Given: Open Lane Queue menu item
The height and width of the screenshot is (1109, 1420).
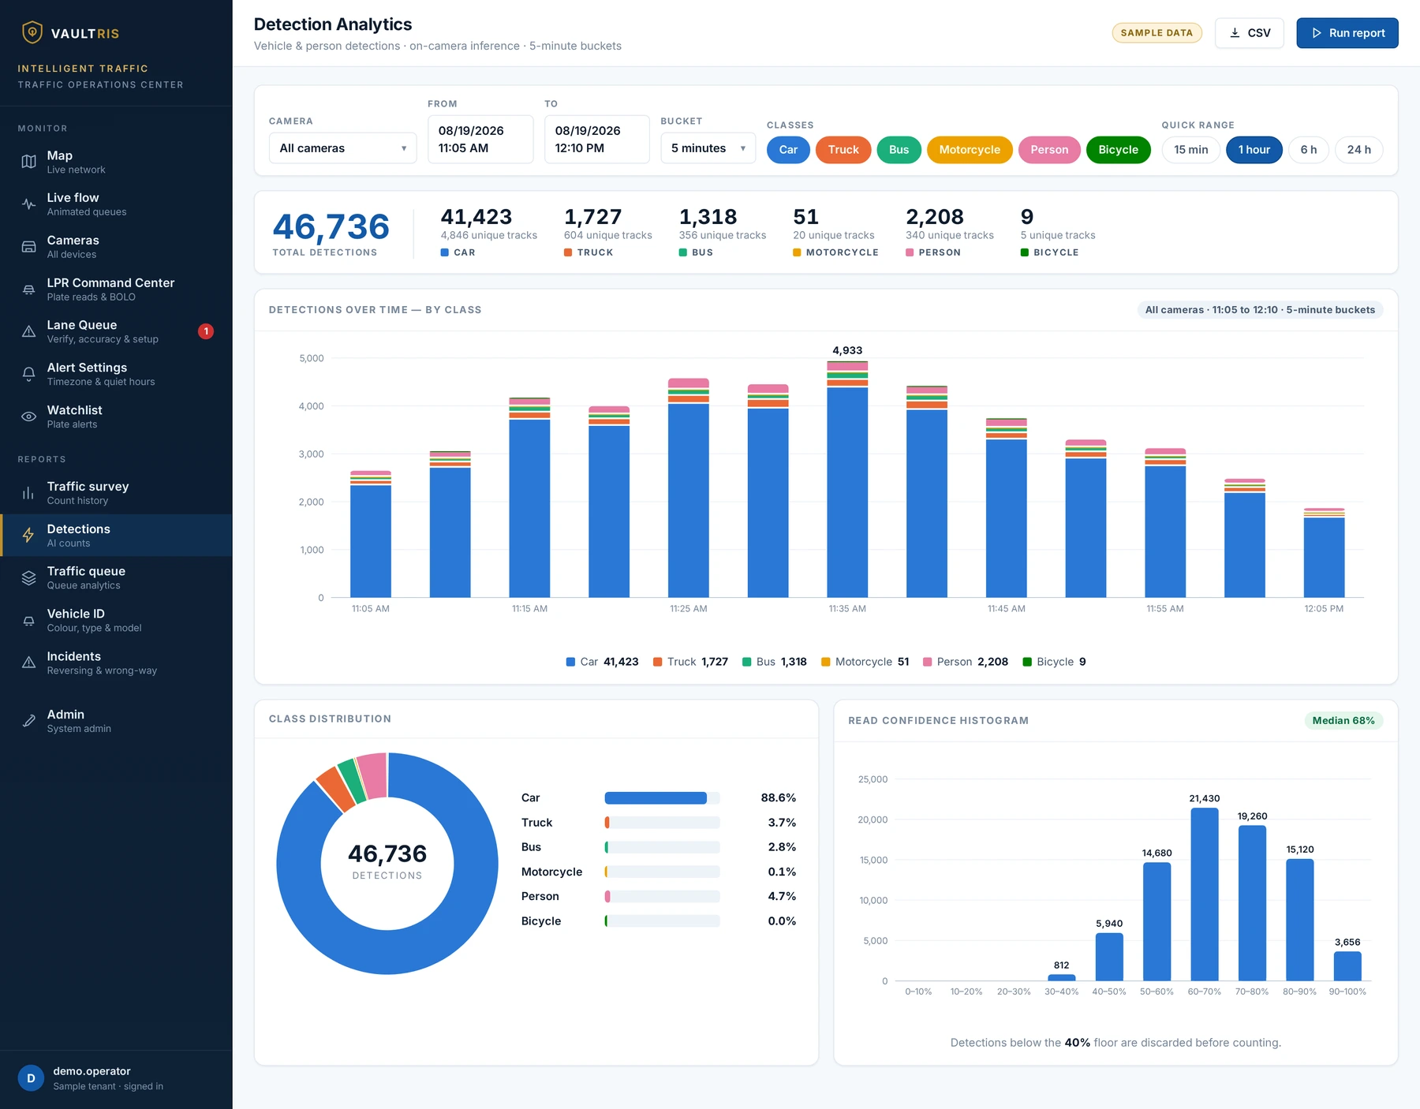Looking at the screenshot, I should (x=116, y=331).
